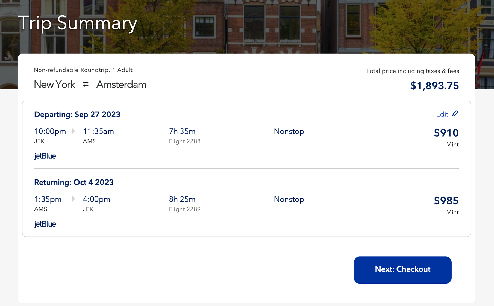The height and width of the screenshot is (306, 494).
Task: Click the Flight 2289 label
Action: coord(184,209)
